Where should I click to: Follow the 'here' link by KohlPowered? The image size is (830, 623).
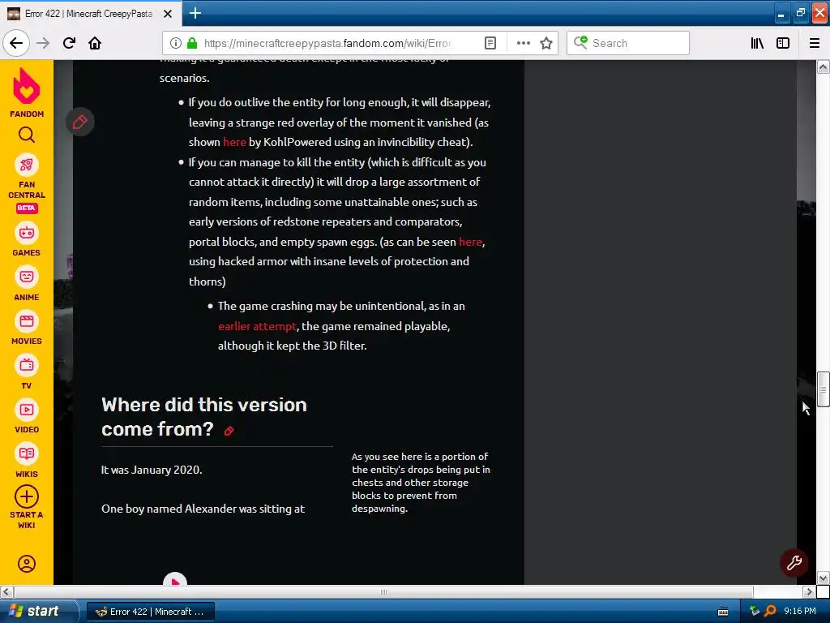coord(234,142)
